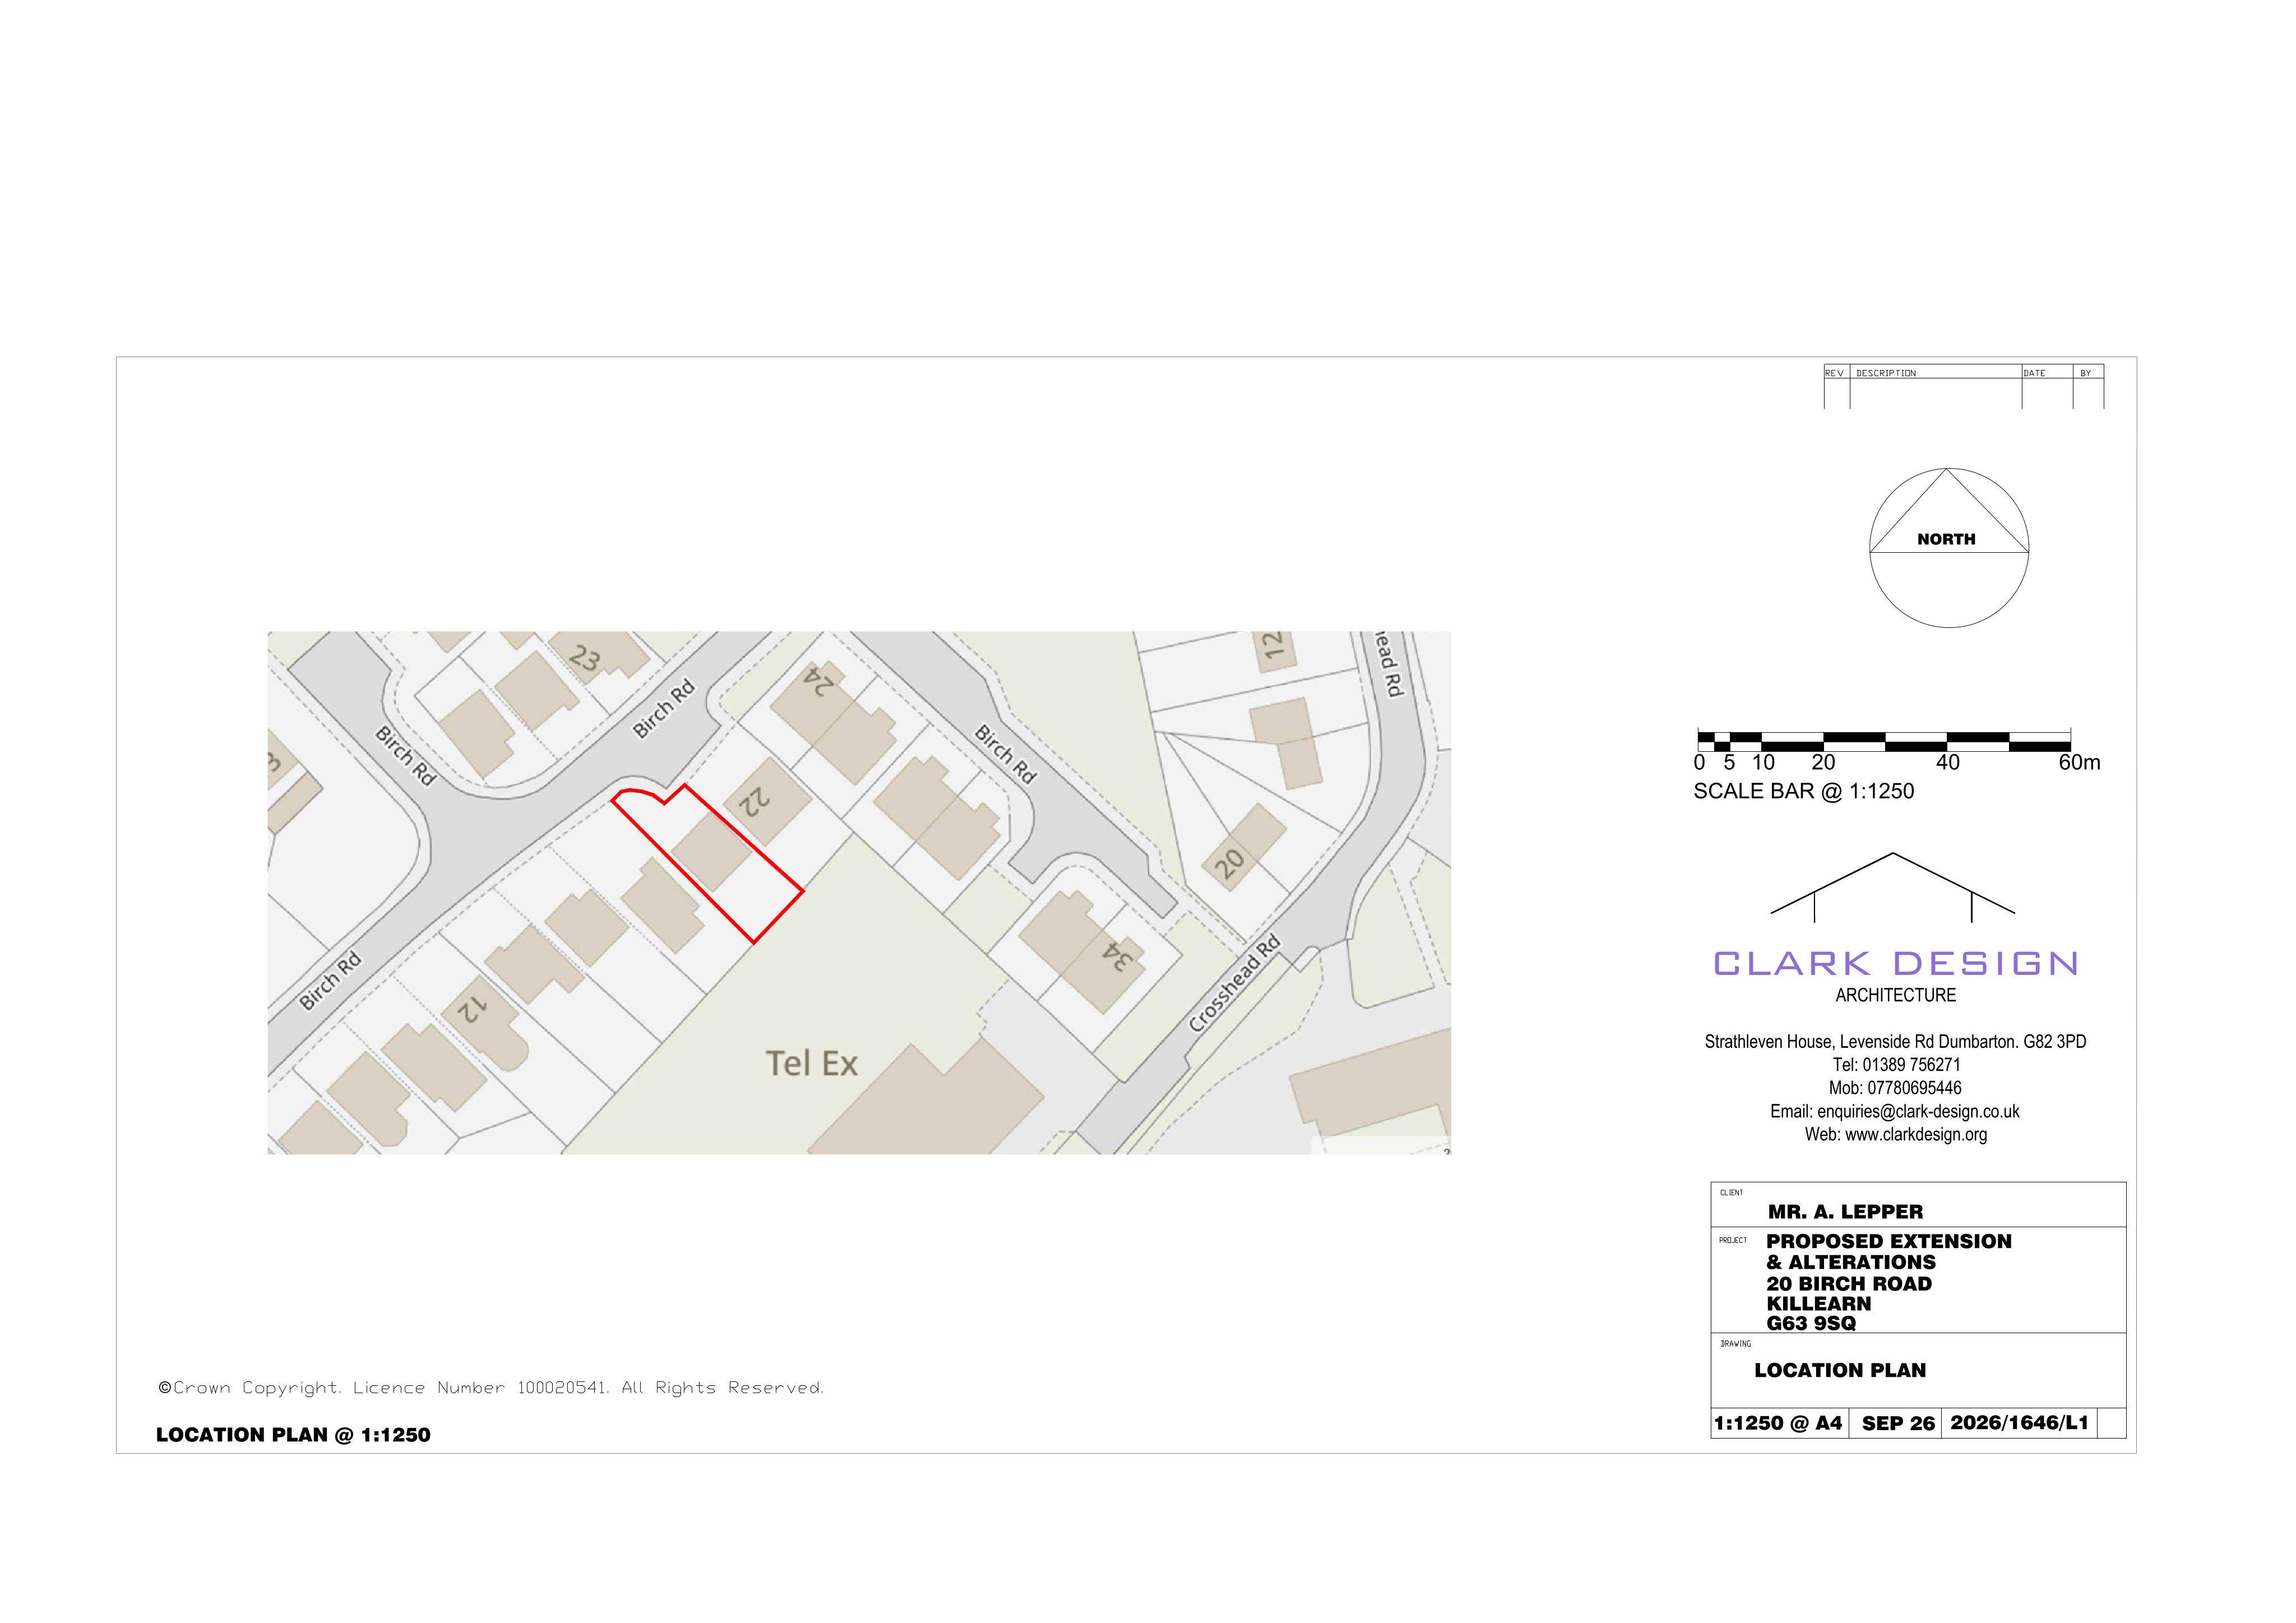Click 'SCALE BAR @ 1:1250' label
Viewport: 2296px width, 1623px height.
tap(1803, 792)
